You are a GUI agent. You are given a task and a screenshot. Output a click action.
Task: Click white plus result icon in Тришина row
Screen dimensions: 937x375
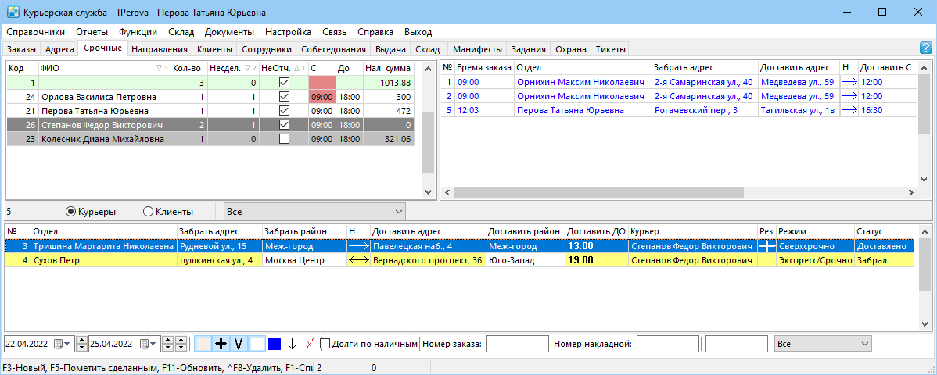pyautogui.click(x=766, y=245)
